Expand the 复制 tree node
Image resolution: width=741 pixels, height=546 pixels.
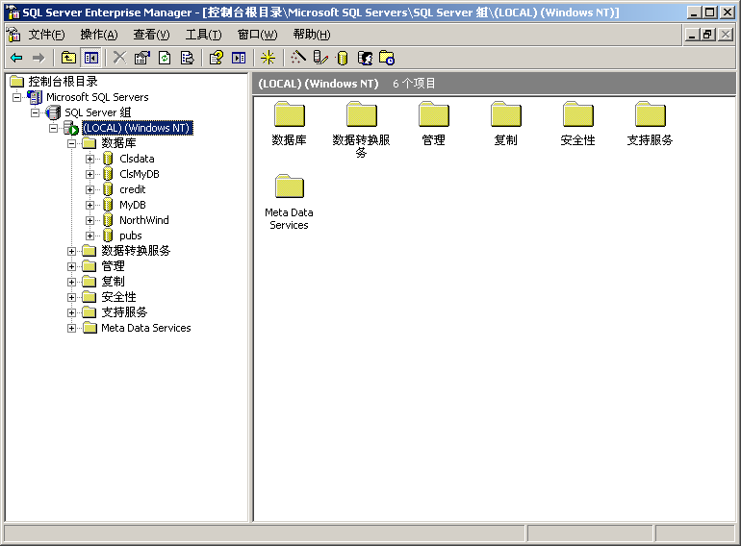(71, 282)
